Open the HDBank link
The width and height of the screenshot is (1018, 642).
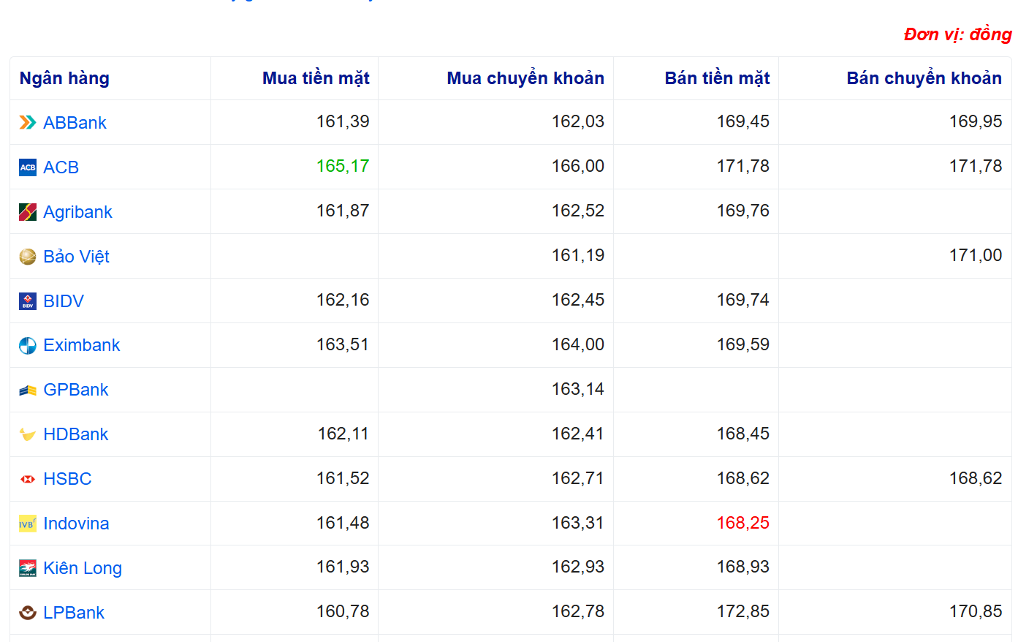75,434
